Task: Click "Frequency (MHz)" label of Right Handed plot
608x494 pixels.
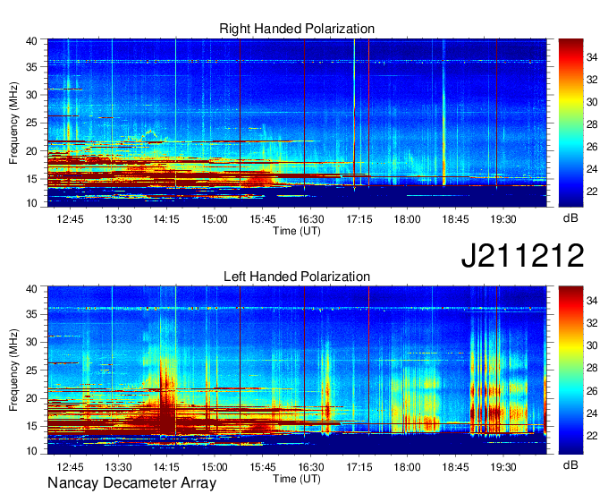Action: [x=13, y=123]
